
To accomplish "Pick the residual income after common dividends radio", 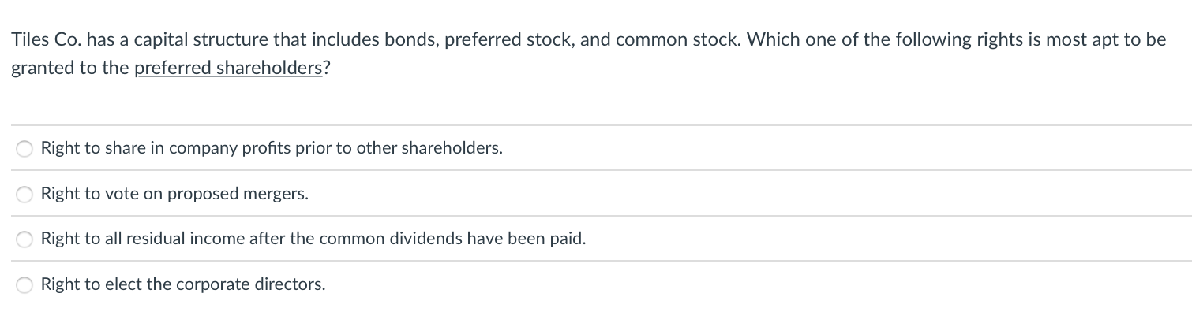I will (x=25, y=239).
